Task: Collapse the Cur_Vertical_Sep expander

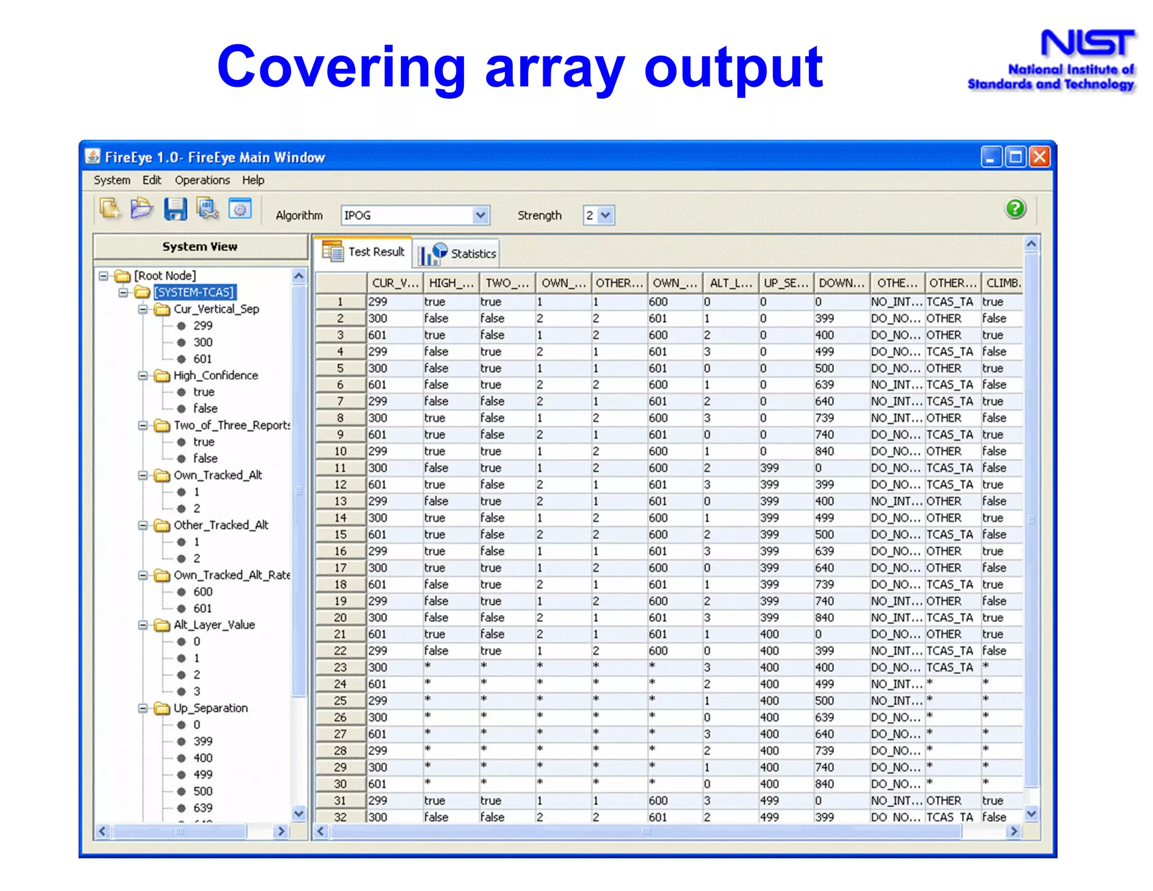Action: [x=143, y=309]
